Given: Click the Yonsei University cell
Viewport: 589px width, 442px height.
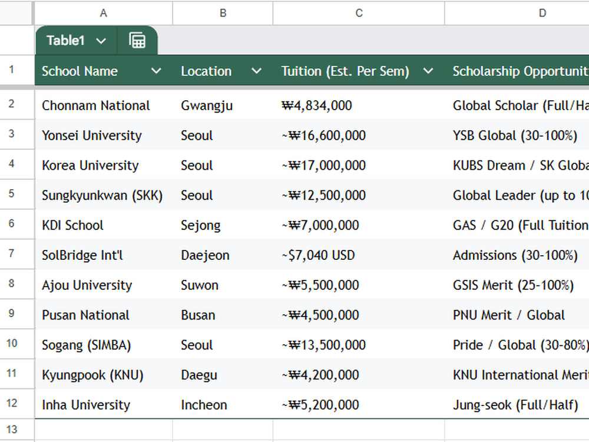Looking at the screenshot, I should (x=104, y=135).
